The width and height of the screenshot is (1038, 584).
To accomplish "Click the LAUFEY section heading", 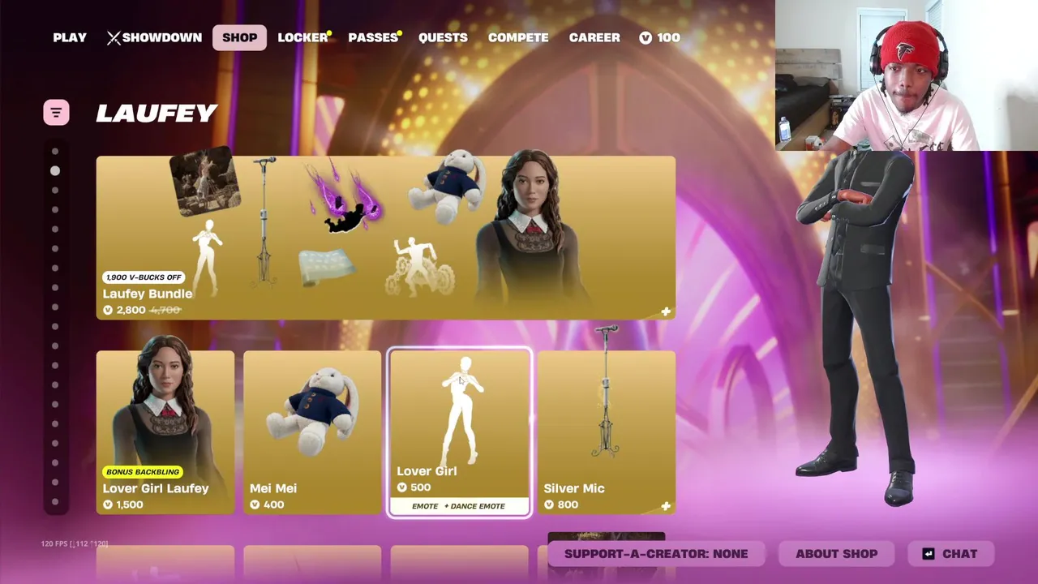I will pos(157,114).
